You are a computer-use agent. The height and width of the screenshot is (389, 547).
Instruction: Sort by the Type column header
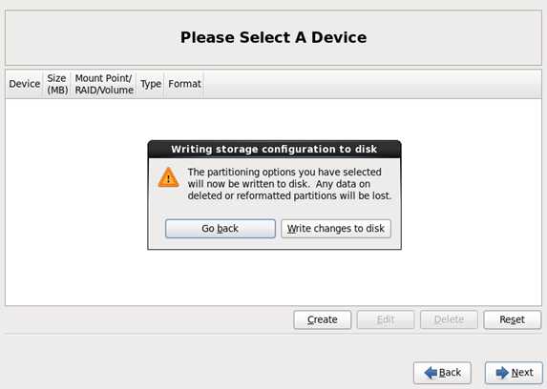tap(151, 84)
